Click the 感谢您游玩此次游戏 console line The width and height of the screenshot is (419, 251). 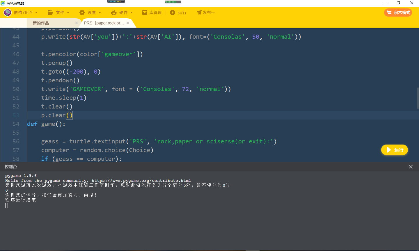[117, 185]
